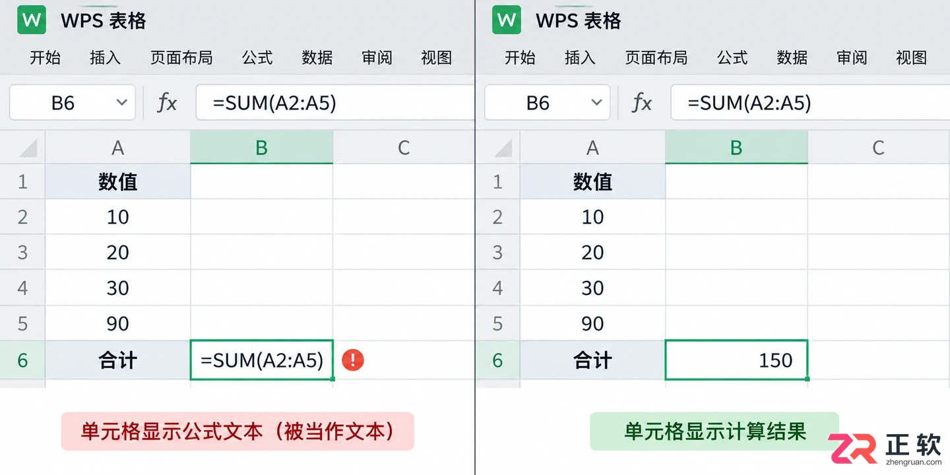Select row 6 header in left sheet
The image size is (950, 475).
pyautogui.click(x=22, y=360)
